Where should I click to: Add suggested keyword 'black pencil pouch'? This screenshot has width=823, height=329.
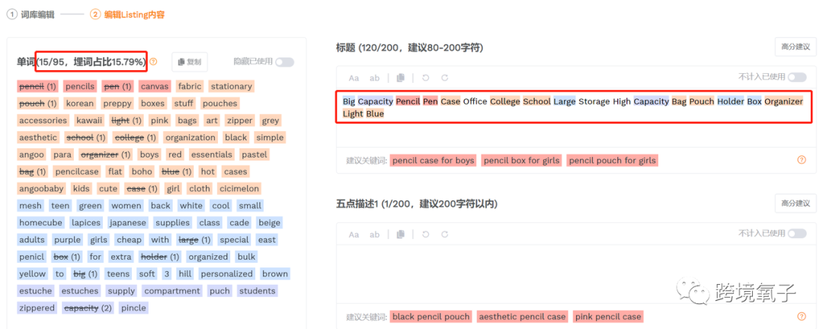tap(431, 316)
